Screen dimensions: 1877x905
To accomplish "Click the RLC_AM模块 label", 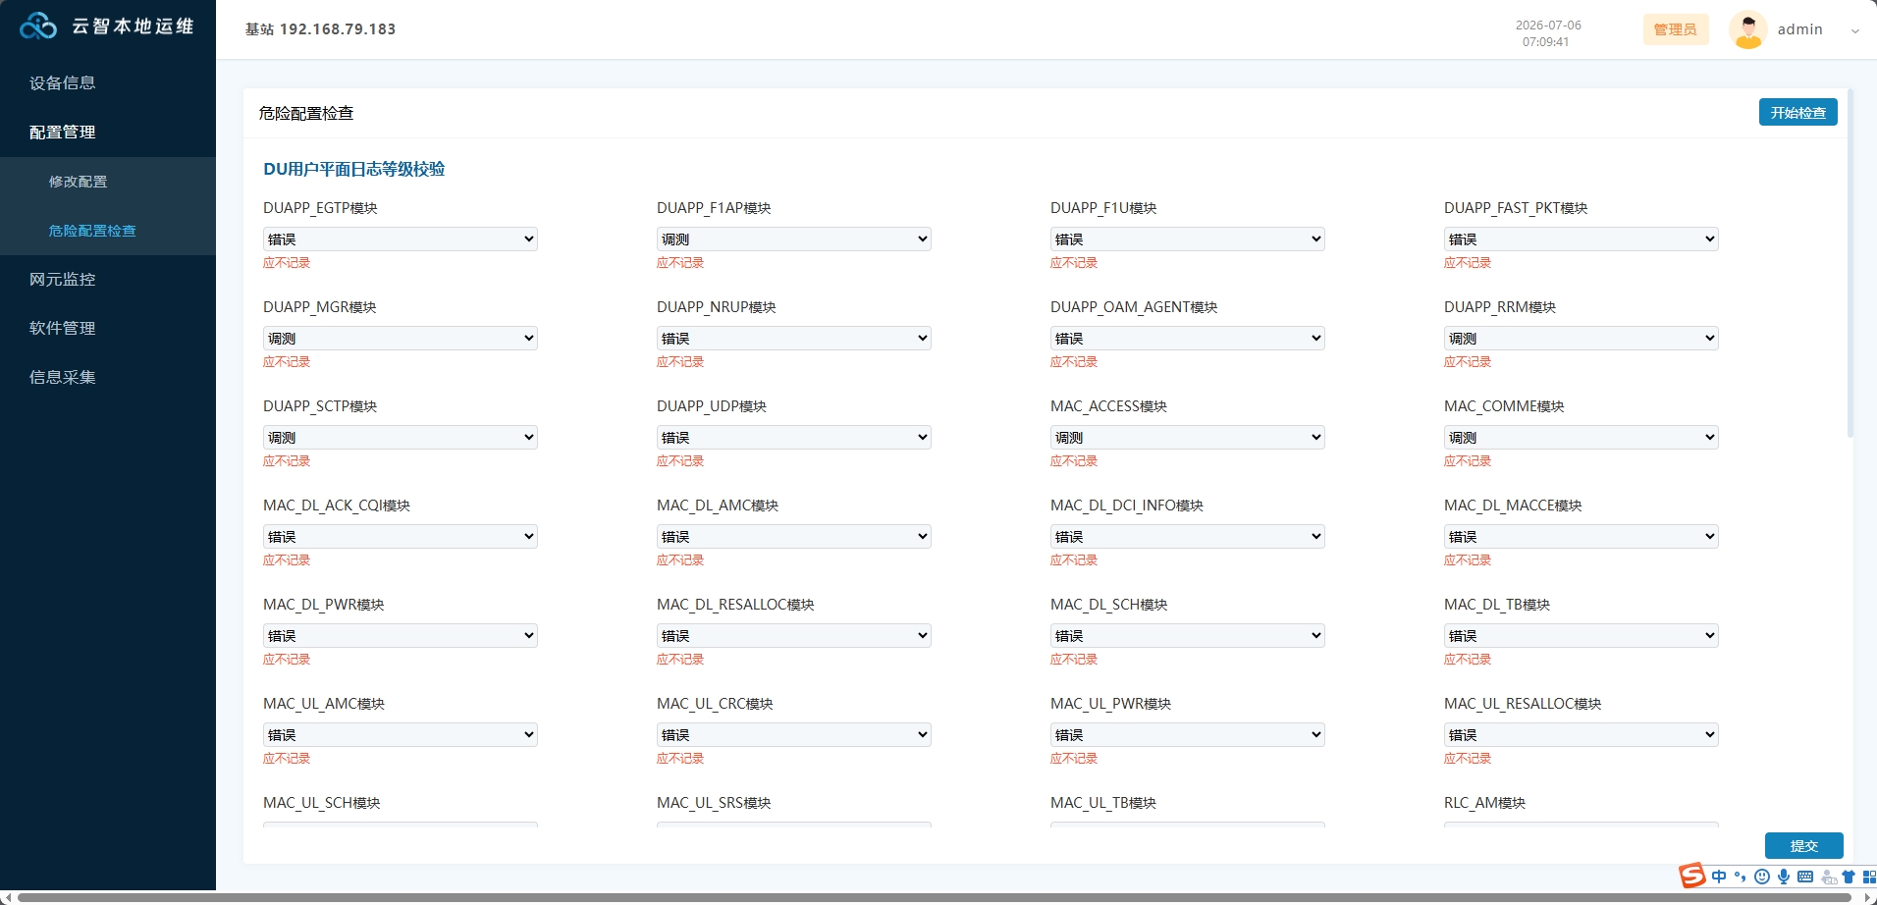I will pos(1484,803).
